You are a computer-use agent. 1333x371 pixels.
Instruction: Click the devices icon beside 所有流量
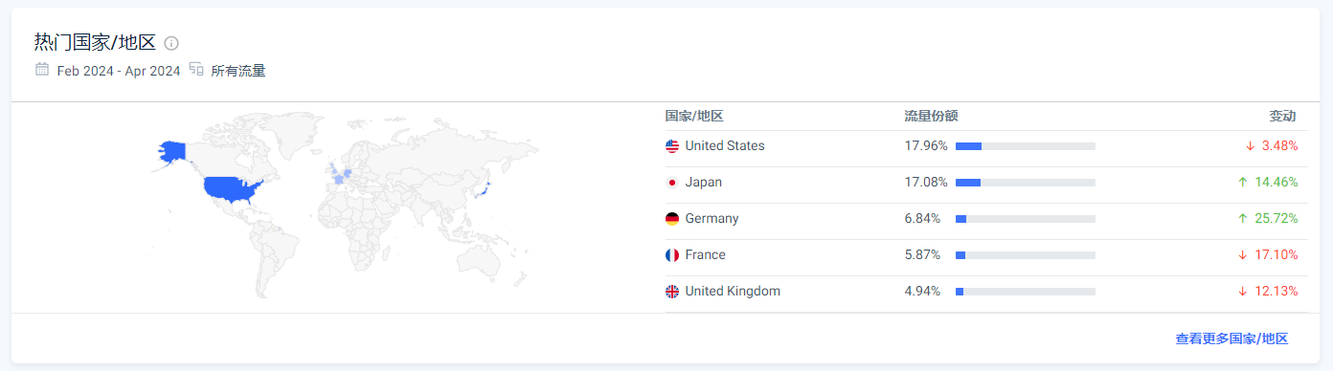(196, 69)
